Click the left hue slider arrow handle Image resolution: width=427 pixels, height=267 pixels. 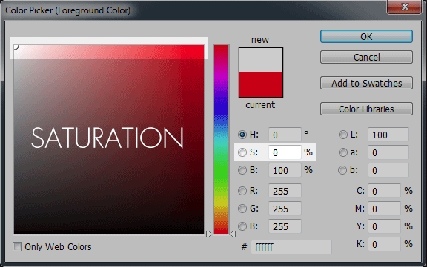208,234
